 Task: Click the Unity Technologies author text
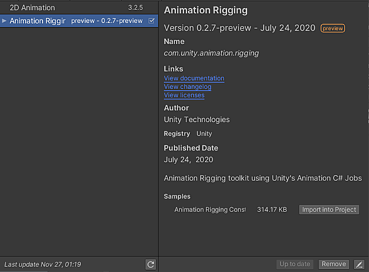click(x=196, y=120)
